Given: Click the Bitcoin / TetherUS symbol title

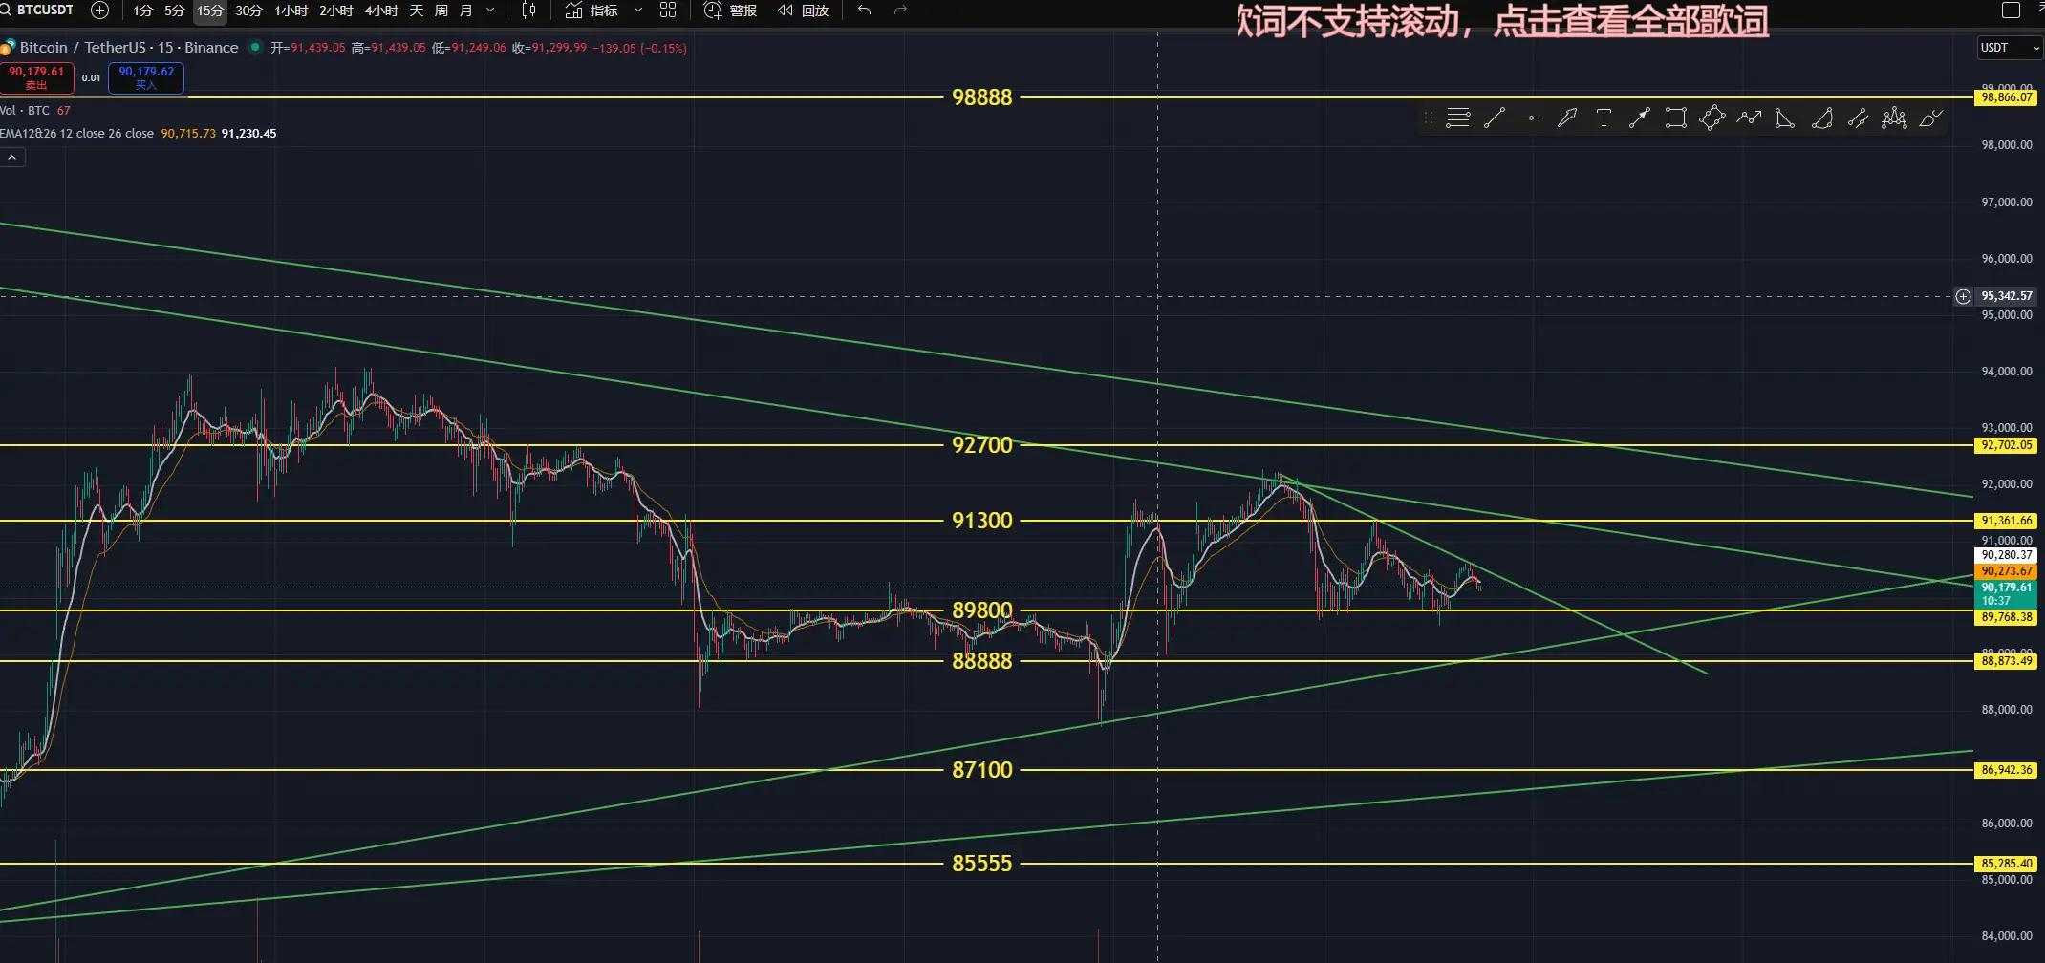Looking at the screenshot, I should point(129,48).
